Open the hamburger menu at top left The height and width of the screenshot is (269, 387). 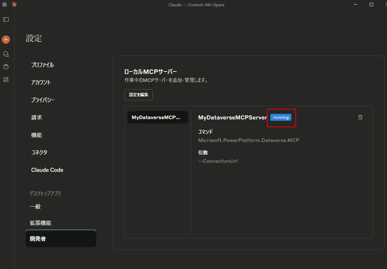point(5,5)
